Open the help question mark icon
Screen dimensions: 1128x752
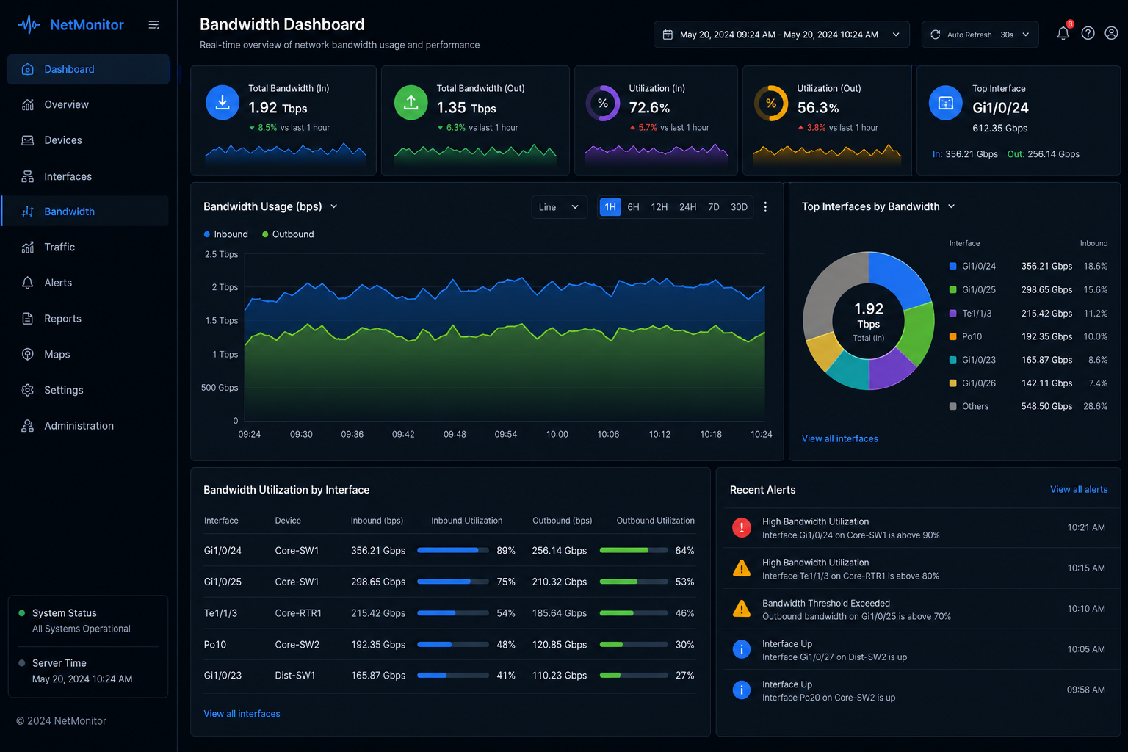[1088, 33]
